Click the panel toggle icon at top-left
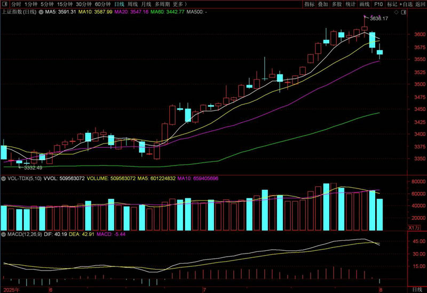427x293 pixels. pyautogui.click(x=4, y=4)
